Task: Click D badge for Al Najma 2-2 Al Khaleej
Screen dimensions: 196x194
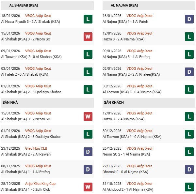Action: (188, 72)
